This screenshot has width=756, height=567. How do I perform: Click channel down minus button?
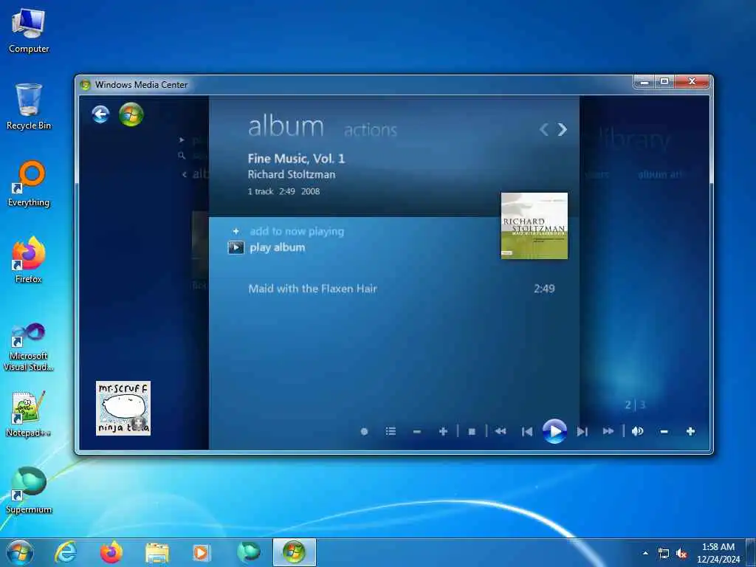[417, 431]
